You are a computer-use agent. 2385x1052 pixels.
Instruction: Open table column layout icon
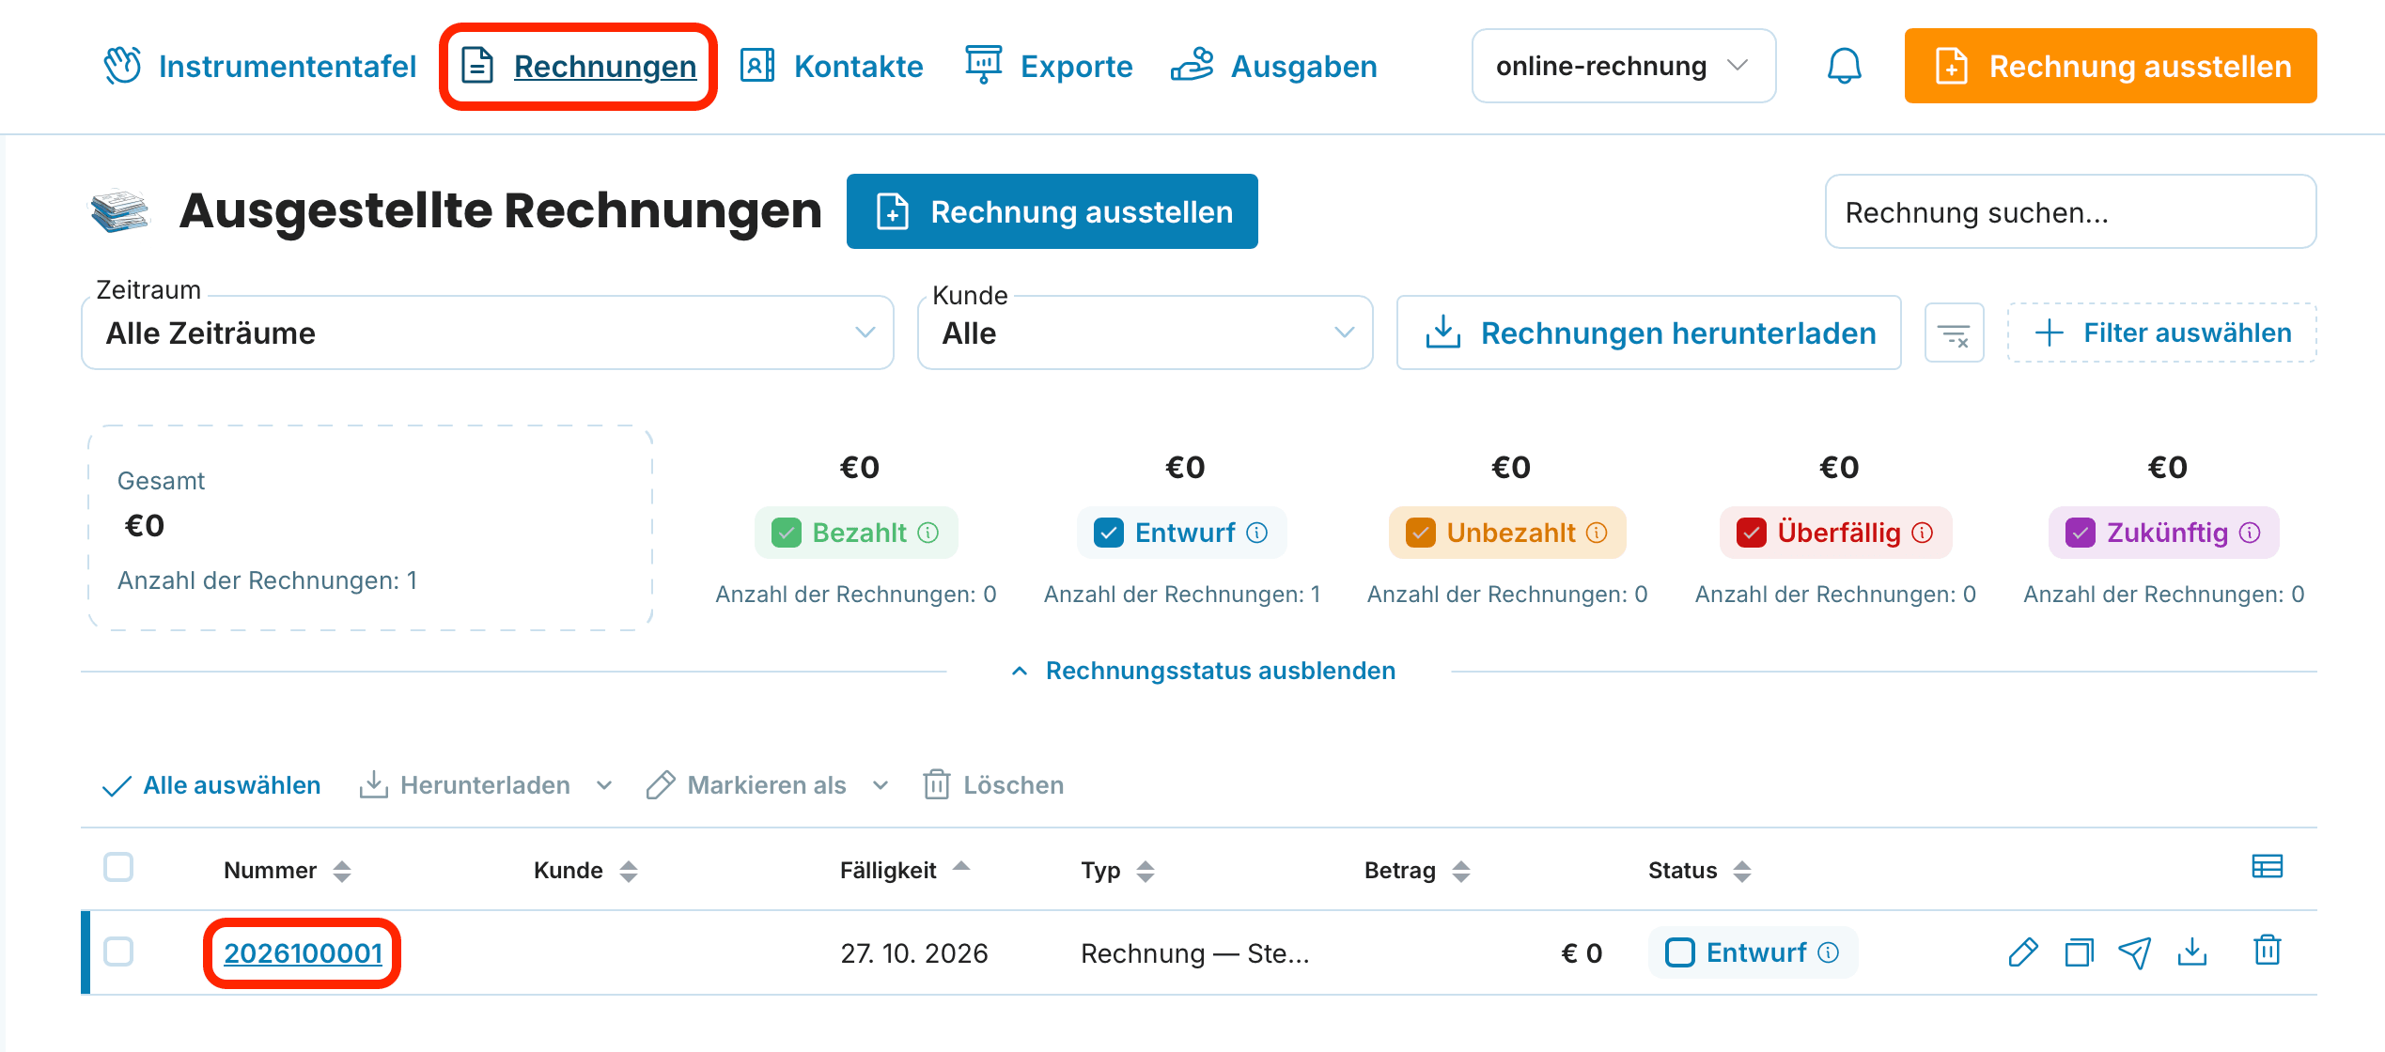[2267, 866]
